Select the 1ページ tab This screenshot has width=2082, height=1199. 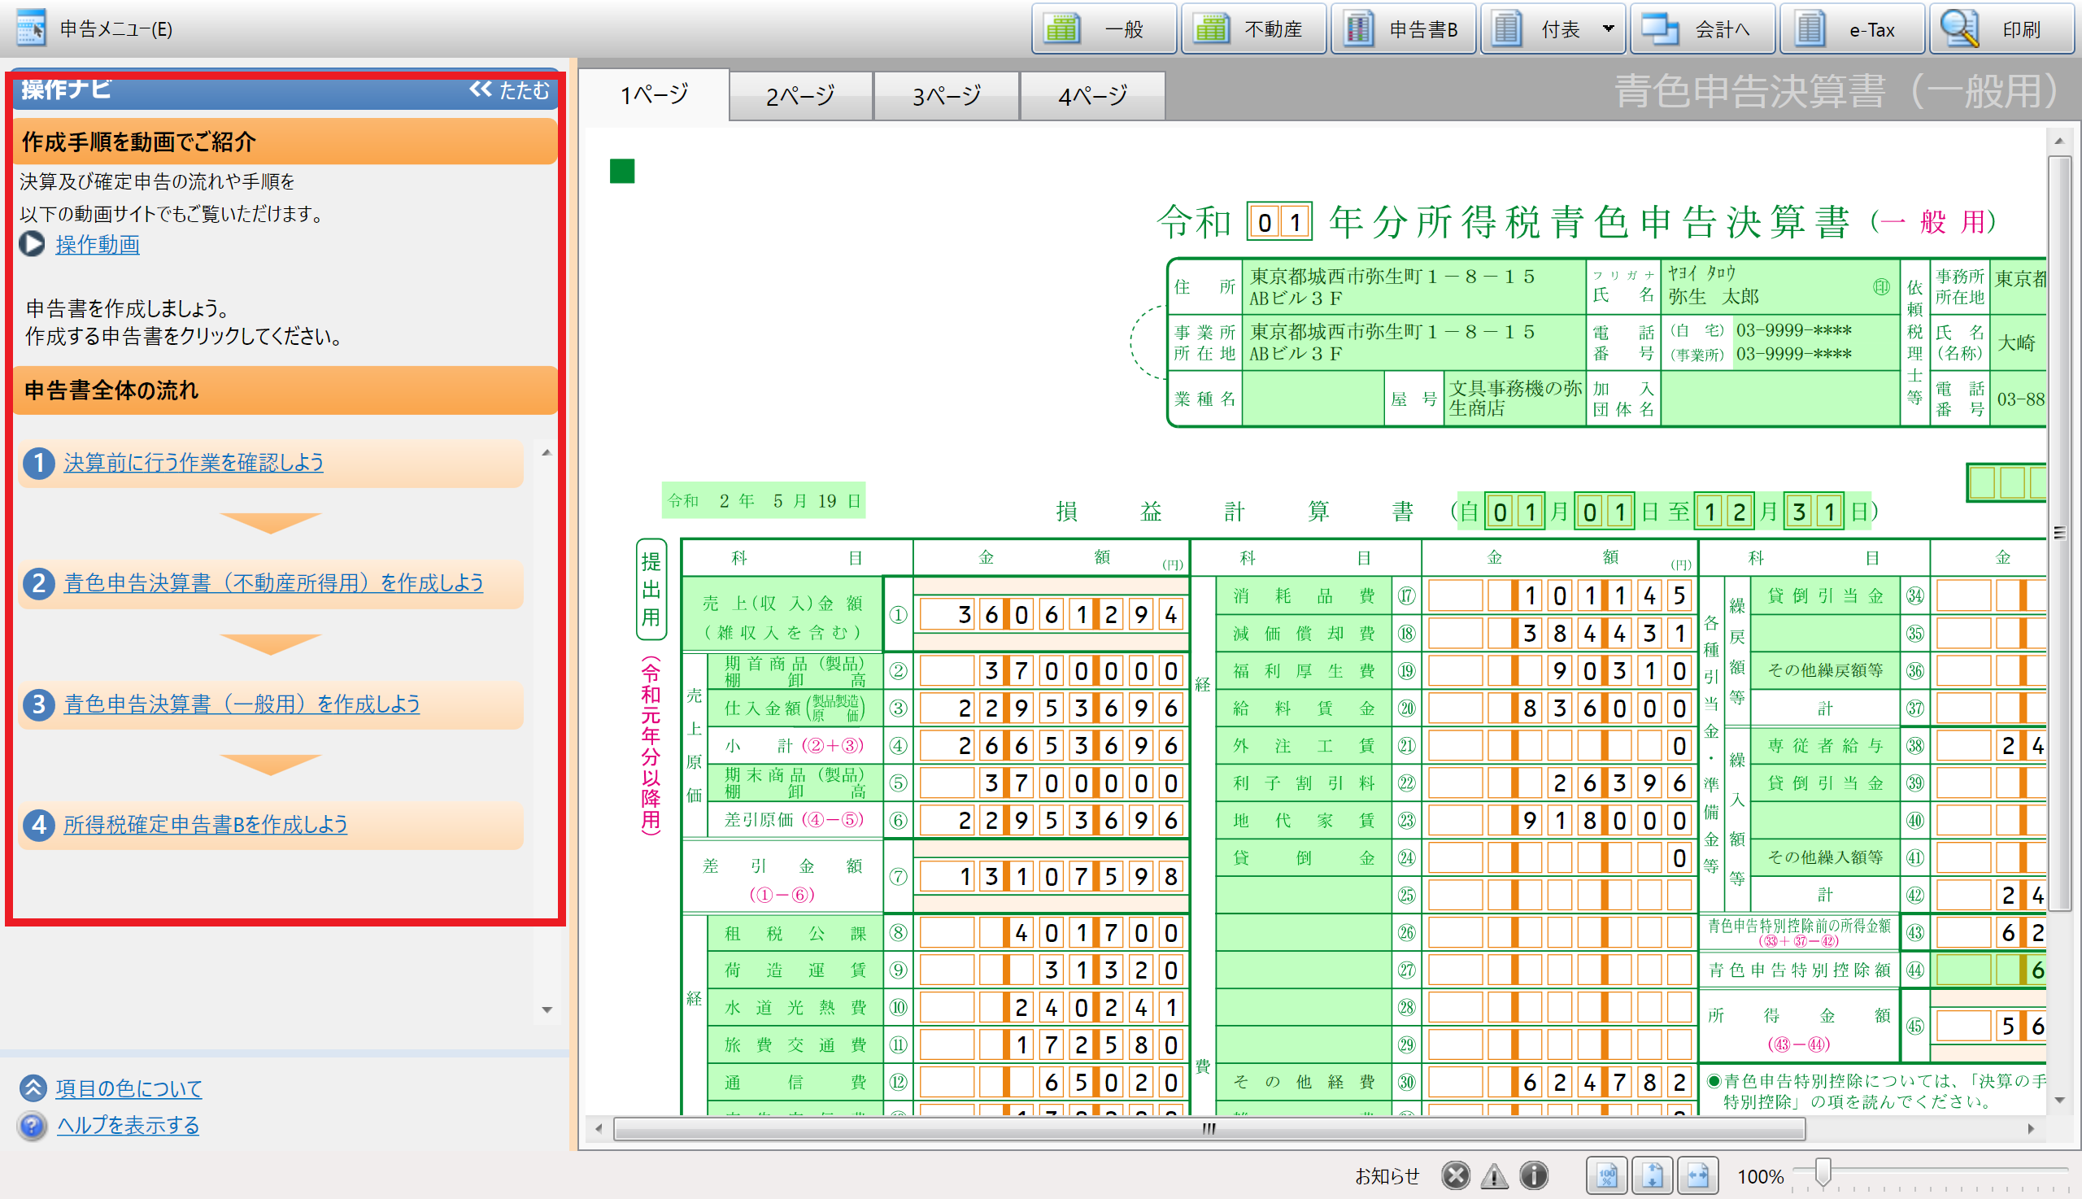655,95
